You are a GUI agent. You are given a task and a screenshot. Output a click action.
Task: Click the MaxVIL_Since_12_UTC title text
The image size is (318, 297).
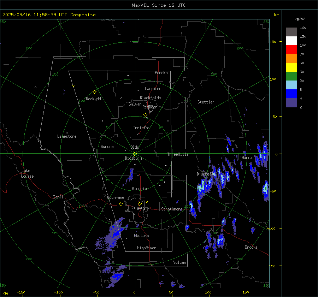pos(159,5)
